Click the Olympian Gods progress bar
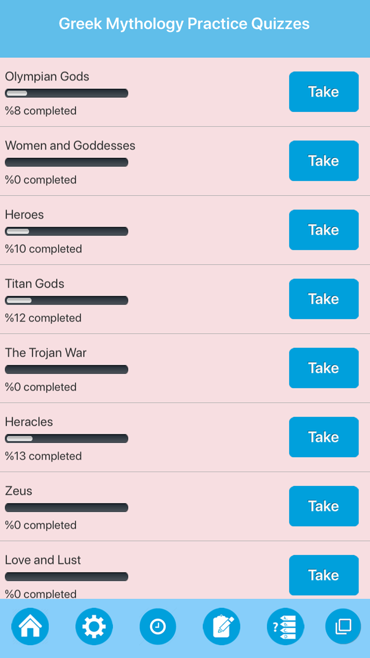The width and height of the screenshot is (370, 658). click(x=67, y=93)
